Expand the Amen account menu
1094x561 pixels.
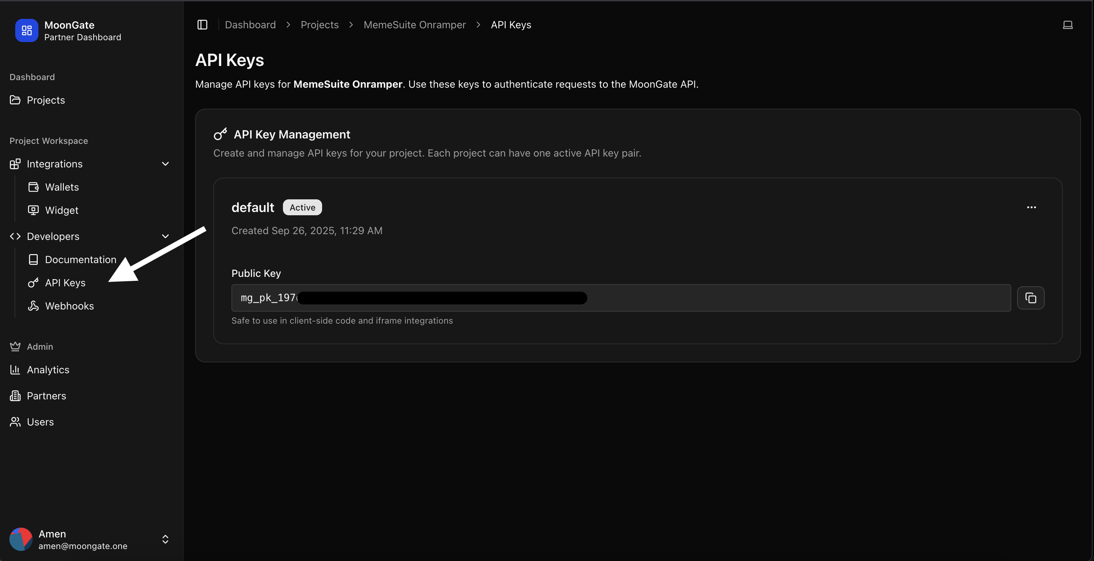click(x=165, y=539)
